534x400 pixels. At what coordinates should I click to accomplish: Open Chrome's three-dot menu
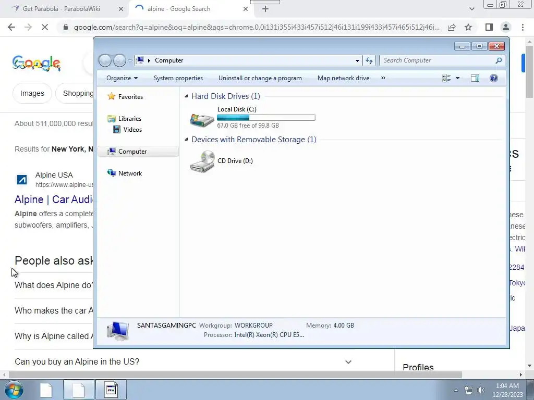pyautogui.click(x=523, y=27)
